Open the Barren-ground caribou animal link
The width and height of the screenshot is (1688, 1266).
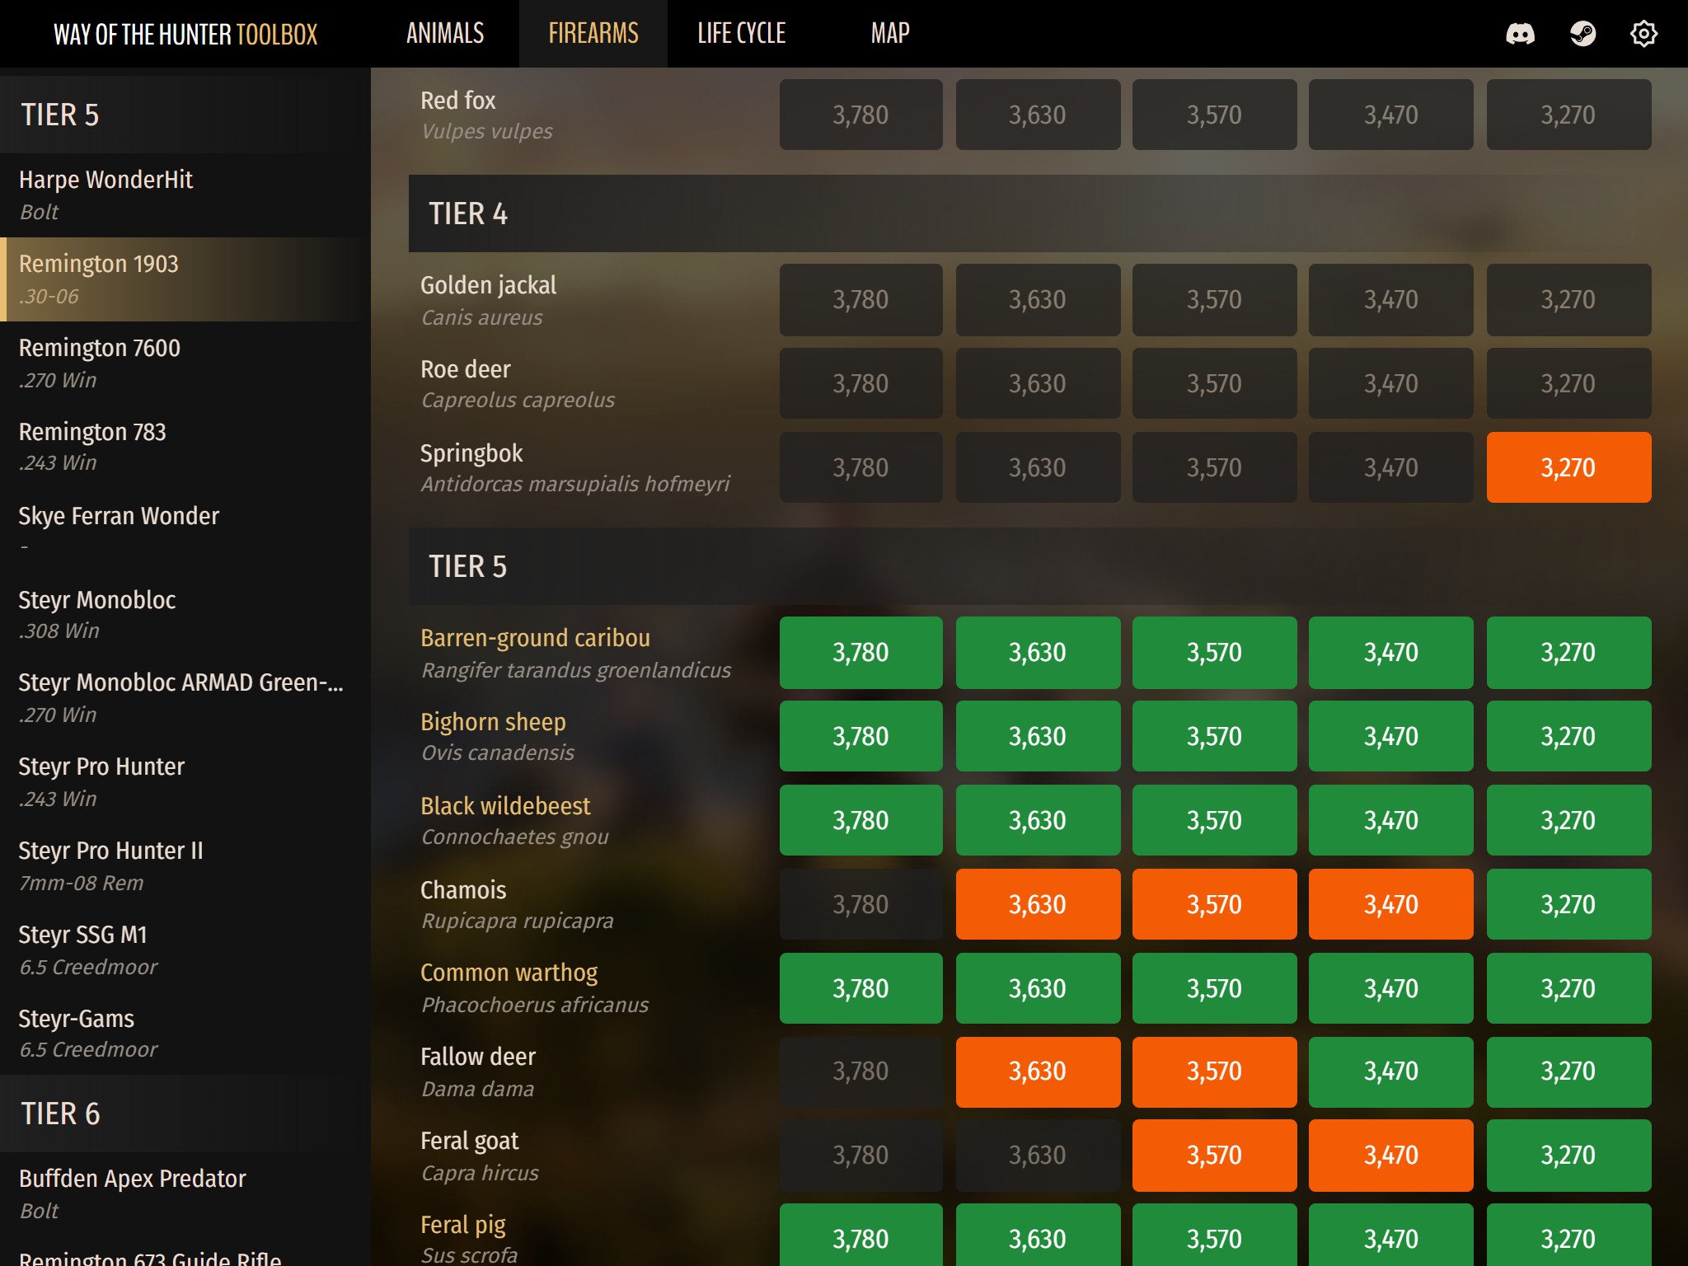tap(535, 638)
